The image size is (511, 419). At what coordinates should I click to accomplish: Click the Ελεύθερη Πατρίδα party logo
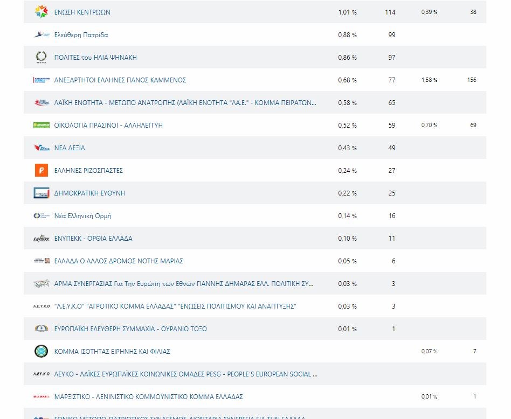[x=42, y=35]
